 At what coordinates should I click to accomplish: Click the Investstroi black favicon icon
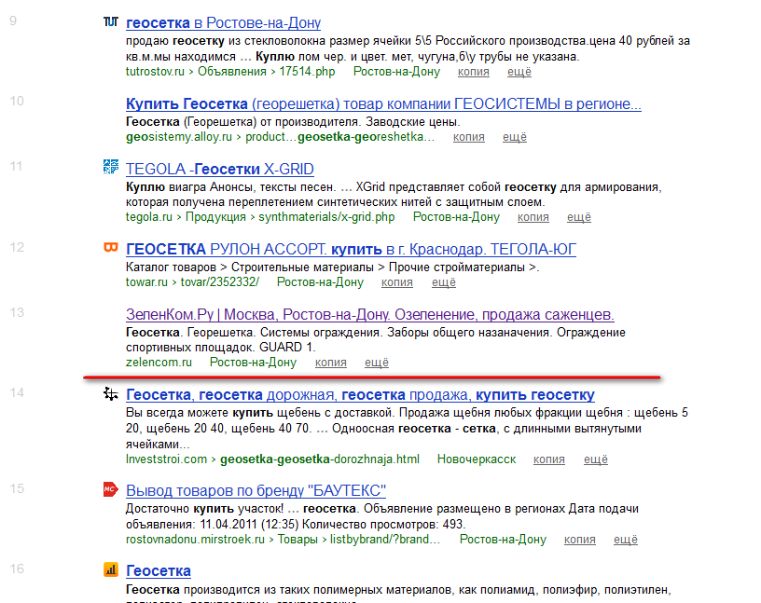tap(111, 393)
